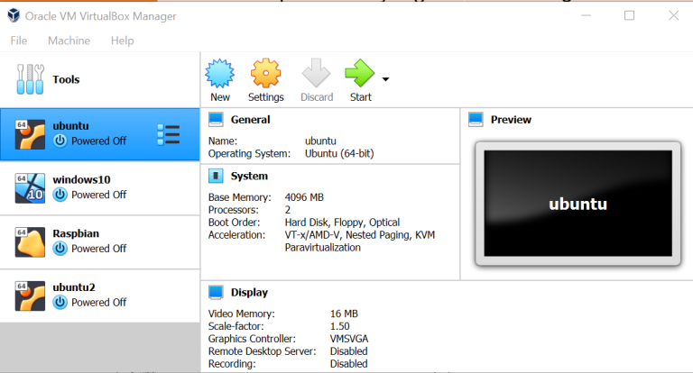Expand the Start button dropdown arrow
The width and height of the screenshot is (693, 373).
click(x=386, y=79)
